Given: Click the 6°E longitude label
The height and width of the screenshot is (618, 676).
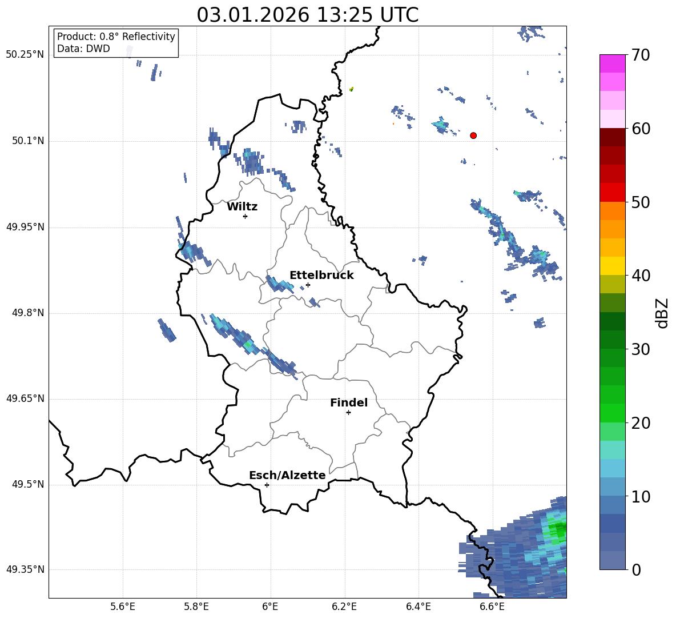Looking at the screenshot, I should [x=270, y=607].
